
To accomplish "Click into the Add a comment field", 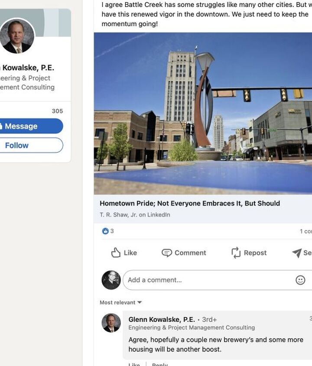I will [x=208, y=280].
